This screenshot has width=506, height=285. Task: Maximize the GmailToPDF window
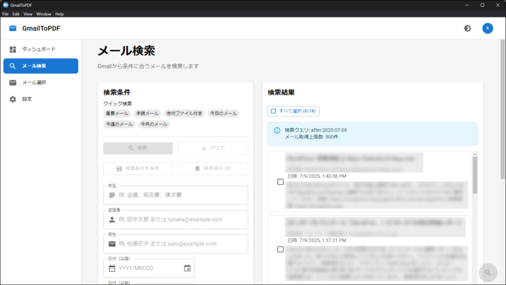coord(482,5)
